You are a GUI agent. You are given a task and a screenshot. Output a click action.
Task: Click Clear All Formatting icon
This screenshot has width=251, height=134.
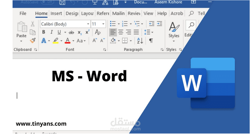click(98, 32)
